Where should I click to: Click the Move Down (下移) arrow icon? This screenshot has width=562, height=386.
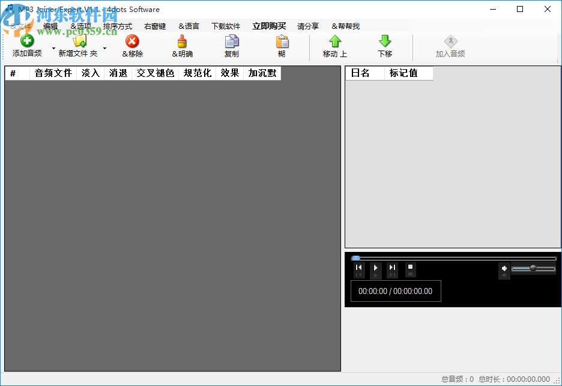pyautogui.click(x=385, y=42)
